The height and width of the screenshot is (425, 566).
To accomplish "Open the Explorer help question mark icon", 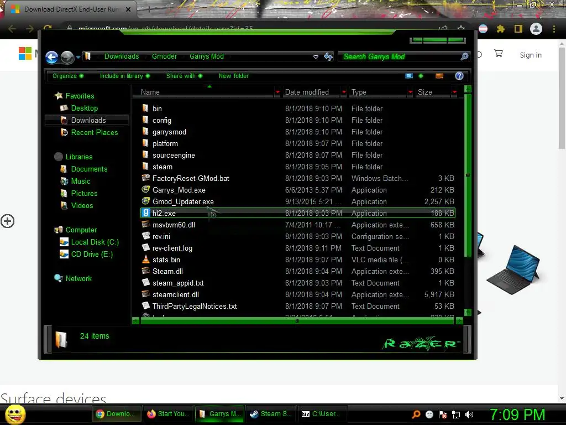I will 459,76.
